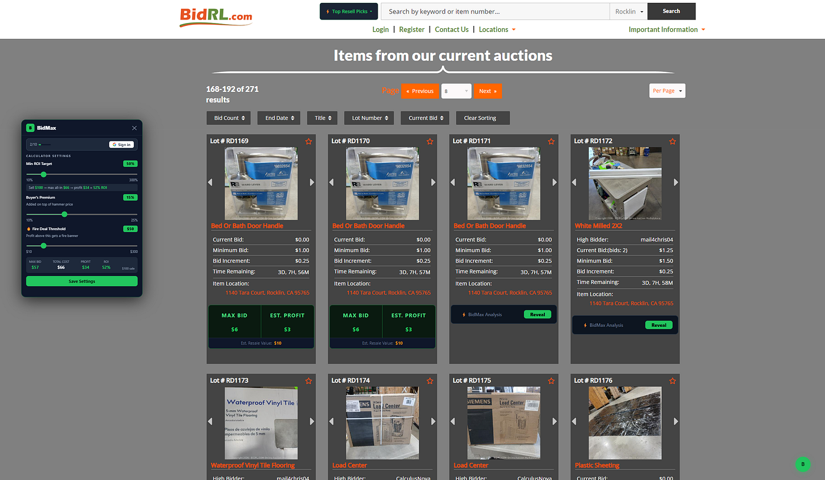Image resolution: width=825 pixels, height=480 pixels.
Task: Sort items by Title
Action: tap(322, 118)
